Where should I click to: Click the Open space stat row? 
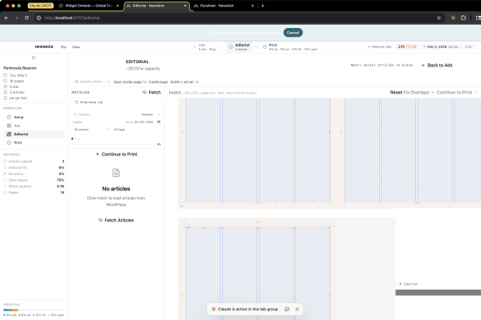[34, 180]
